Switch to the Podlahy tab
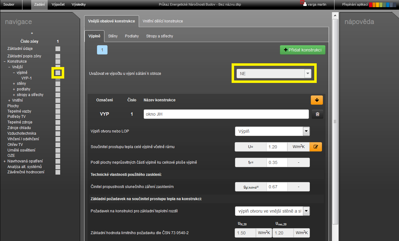The width and height of the screenshot is (399, 241). pyautogui.click(x=132, y=36)
